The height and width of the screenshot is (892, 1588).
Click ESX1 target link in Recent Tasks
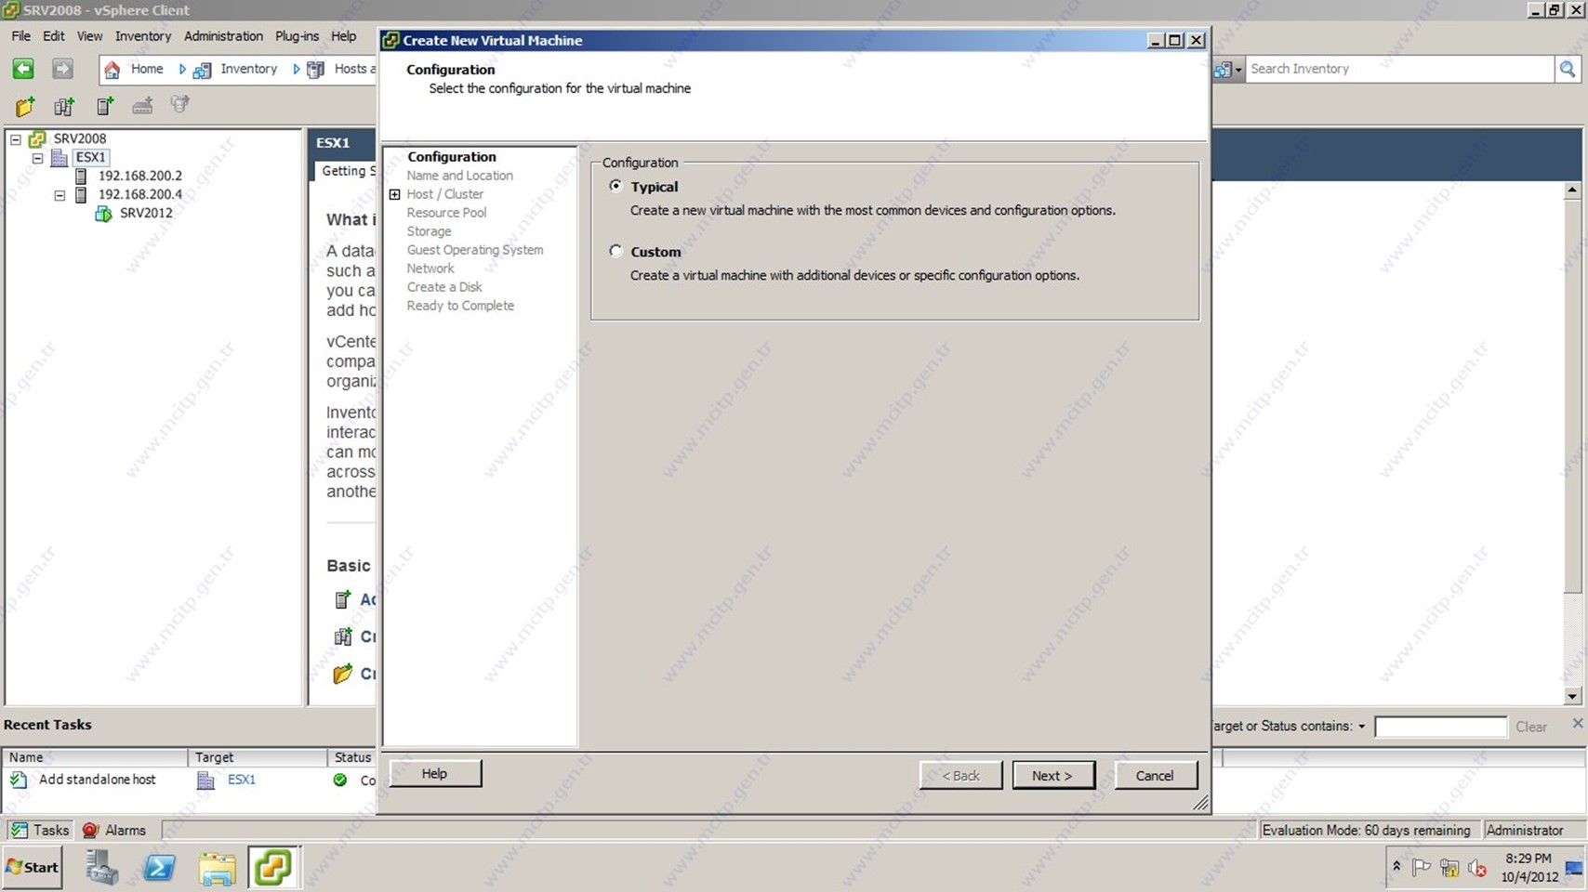pos(242,780)
